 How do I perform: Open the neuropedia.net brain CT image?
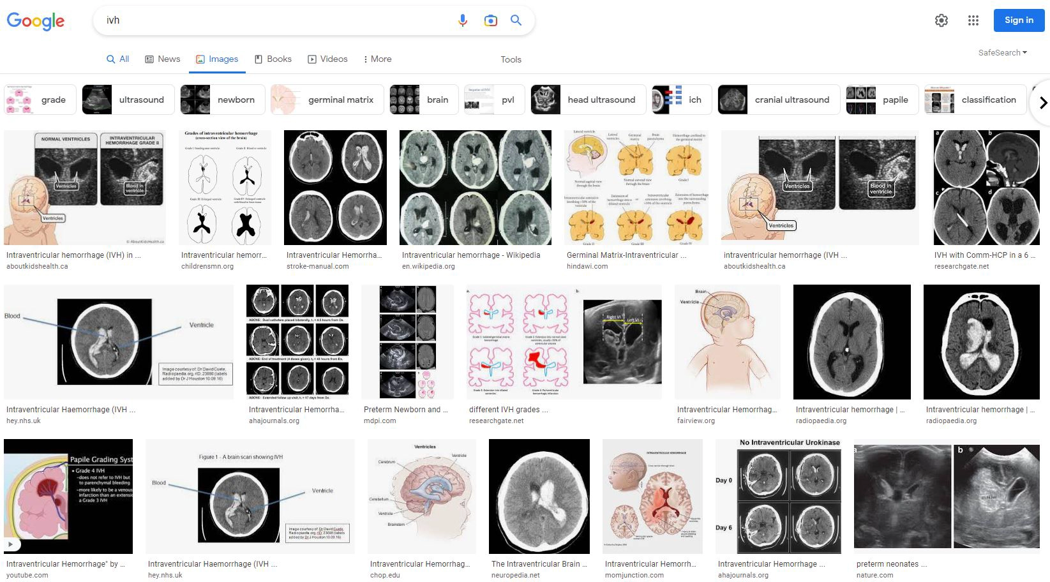click(x=539, y=496)
